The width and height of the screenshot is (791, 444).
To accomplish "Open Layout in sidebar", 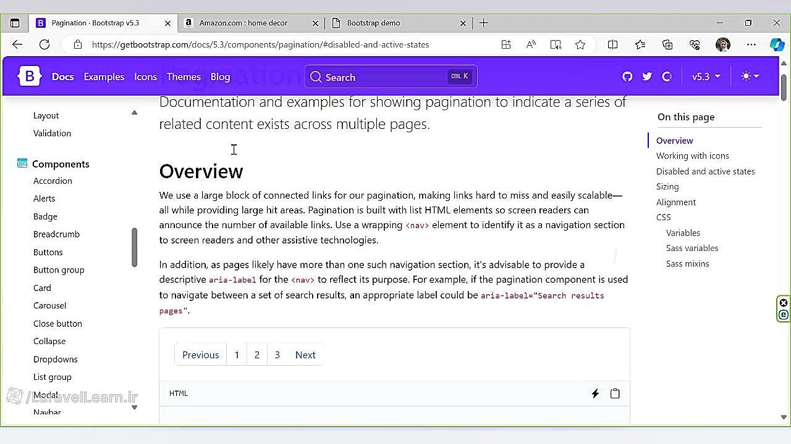I will point(46,115).
